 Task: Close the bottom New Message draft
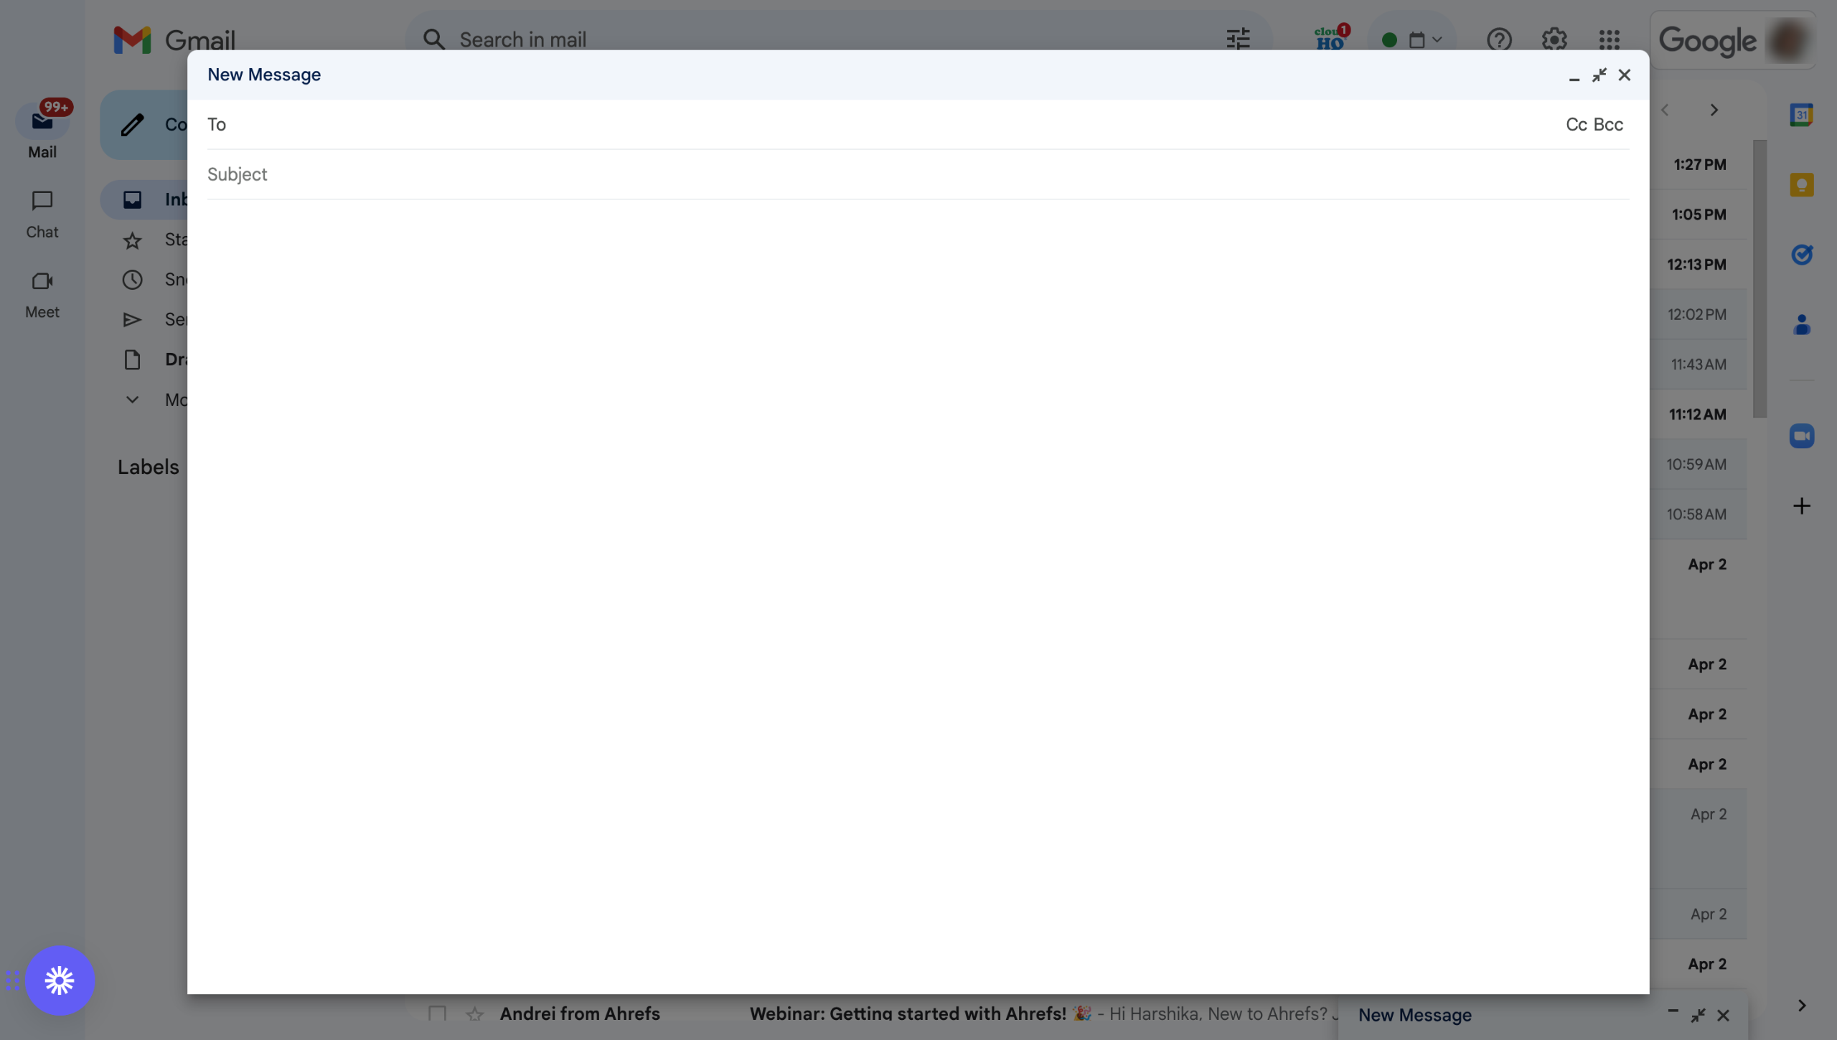click(1723, 1015)
